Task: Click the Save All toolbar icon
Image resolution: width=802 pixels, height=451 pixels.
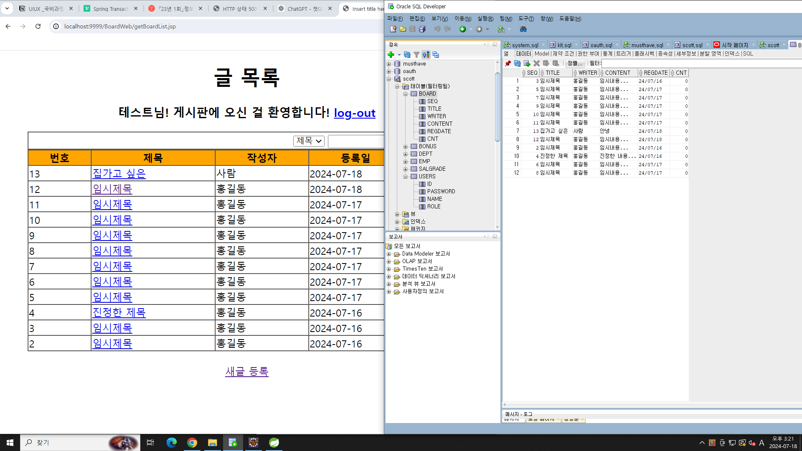Action: [422, 29]
